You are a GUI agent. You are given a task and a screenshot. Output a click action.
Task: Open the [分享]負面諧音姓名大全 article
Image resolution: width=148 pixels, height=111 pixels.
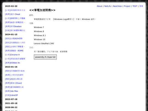(15, 10)
